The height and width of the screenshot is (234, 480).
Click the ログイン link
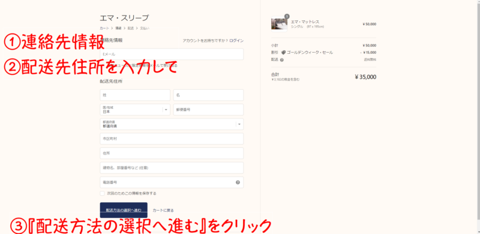click(236, 41)
